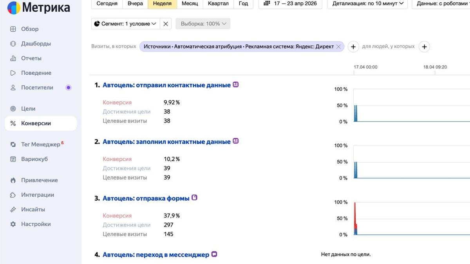Click the spike in the first goal chart
The width and height of the screenshot is (470, 264).
(355, 113)
